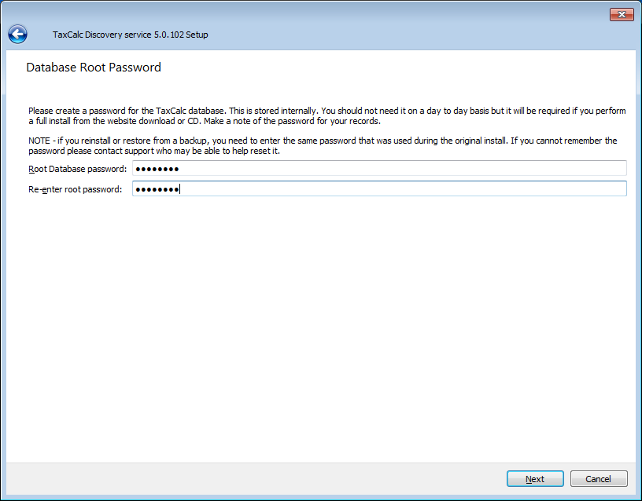
Task: Click the "Root Database password:" label
Action: coord(77,169)
